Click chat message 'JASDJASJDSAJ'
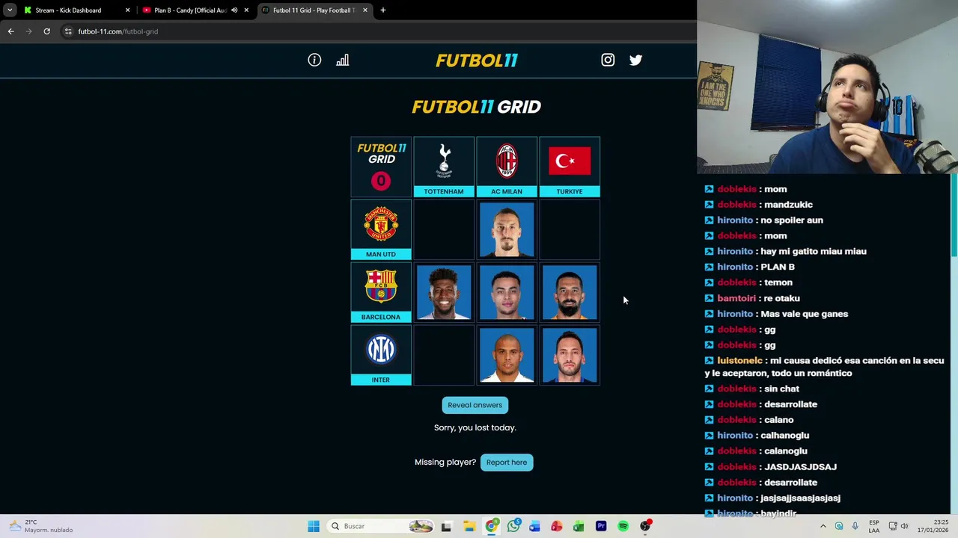 point(800,466)
